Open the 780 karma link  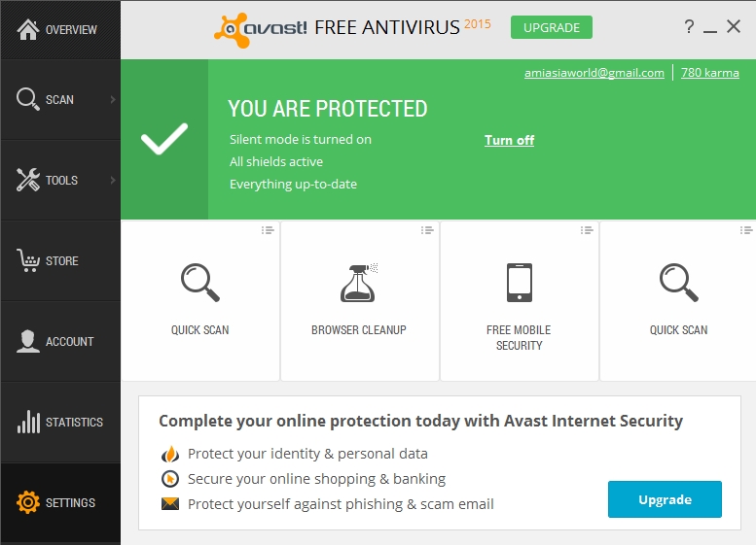tap(709, 73)
